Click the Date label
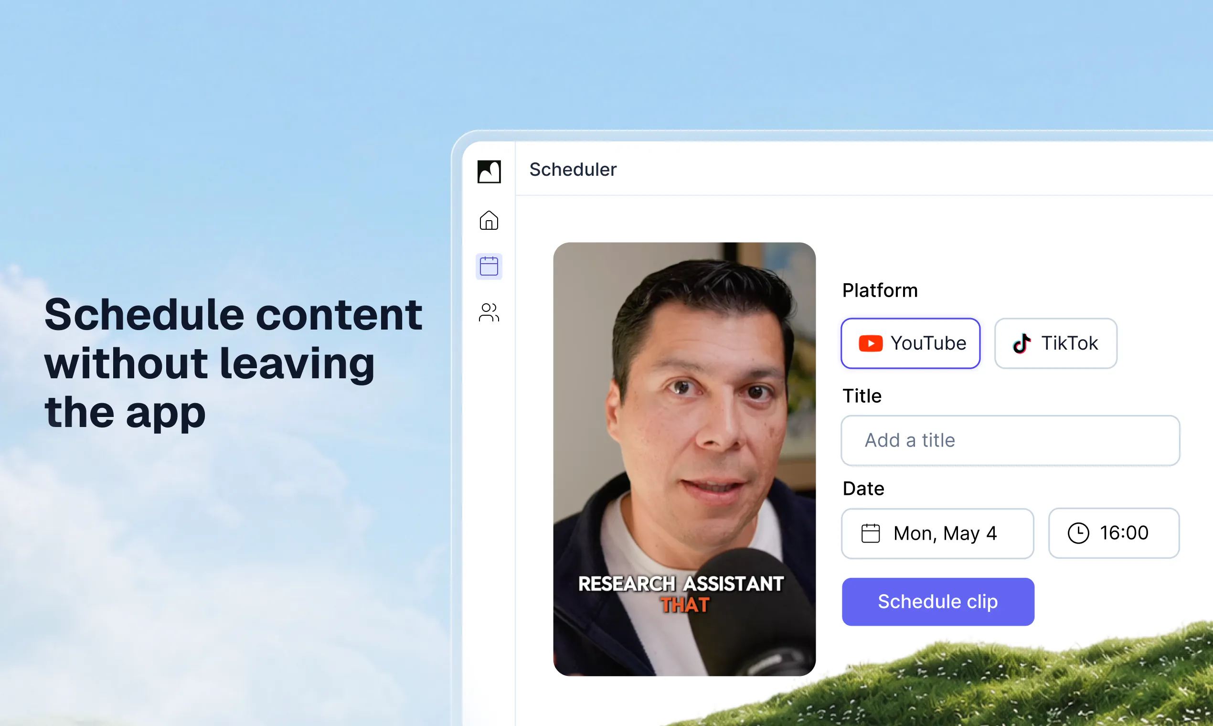The image size is (1213, 726). [x=863, y=488]
